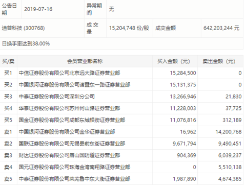Select 中泰证券莱芜鲁中东大街证券营业部 name
The height and width of the screenshot is (187, 246).
pos(74,179)
